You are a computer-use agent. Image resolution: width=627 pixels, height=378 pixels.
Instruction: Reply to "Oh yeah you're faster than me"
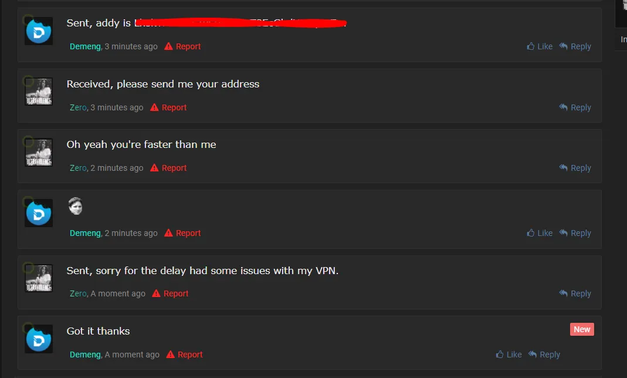click(575, 168)
